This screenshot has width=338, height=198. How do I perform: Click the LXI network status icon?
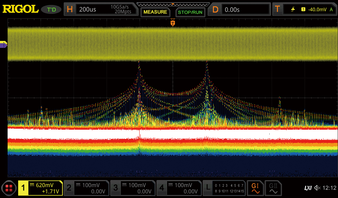click(x=308, y=188)
